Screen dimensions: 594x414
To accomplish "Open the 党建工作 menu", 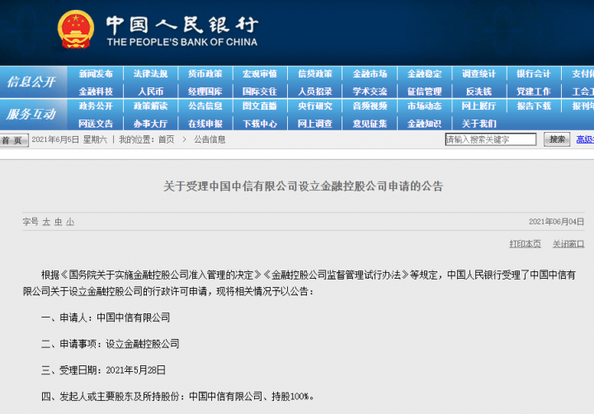I will tap(534, 92).
